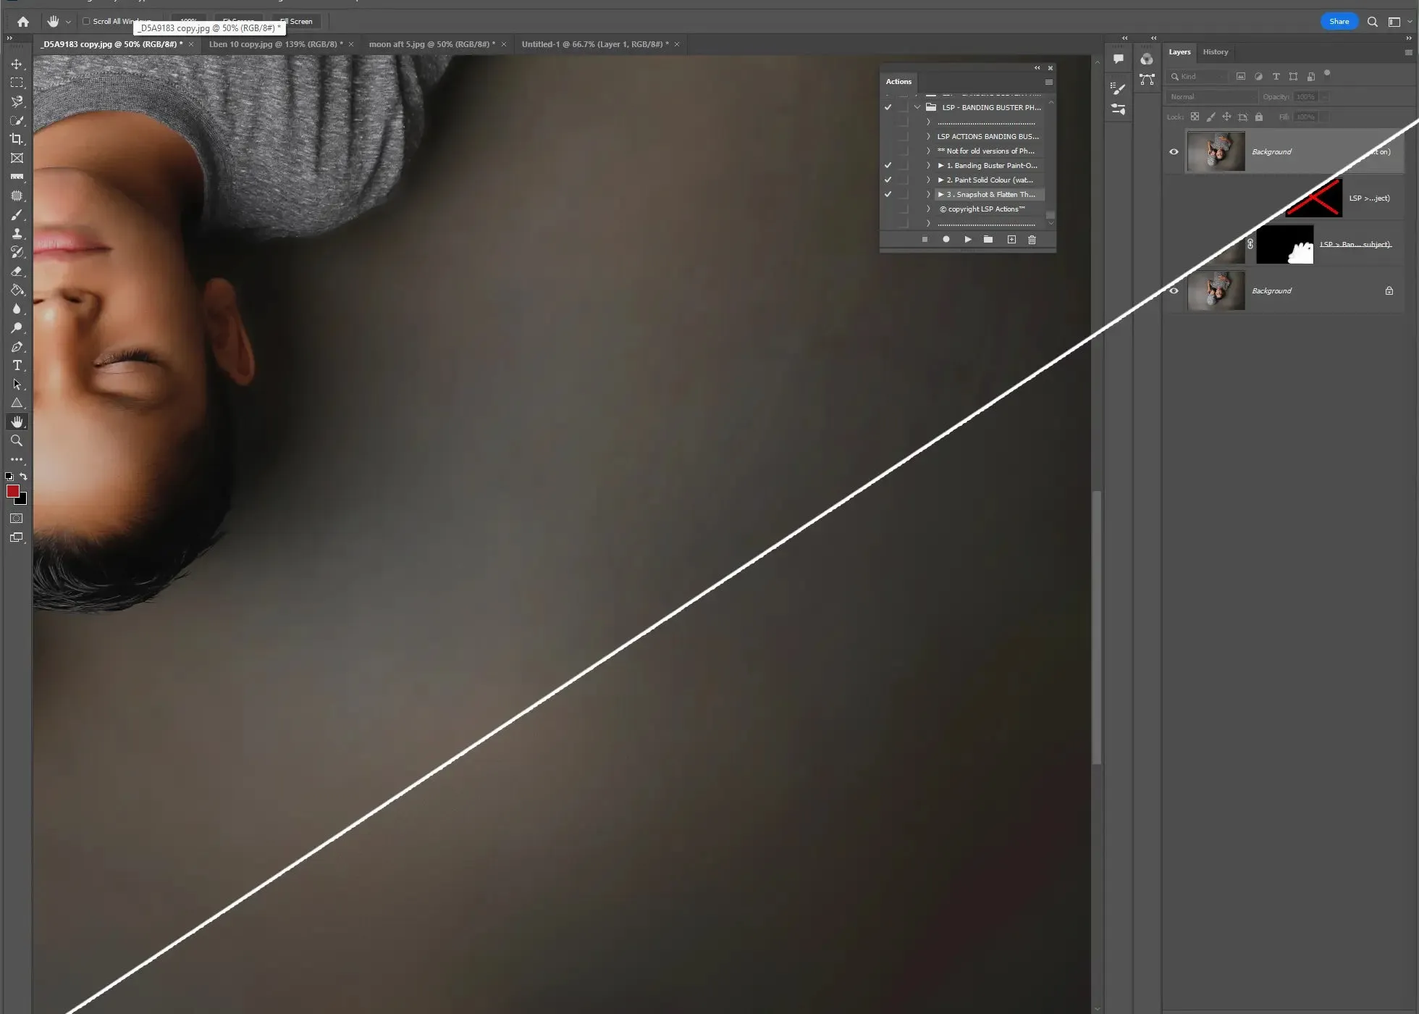Screen dimensions: 1419x1014
Task: Toggle checkmark for 1. Banding Buster Paint-O action
Action: (x=888, y=165)
